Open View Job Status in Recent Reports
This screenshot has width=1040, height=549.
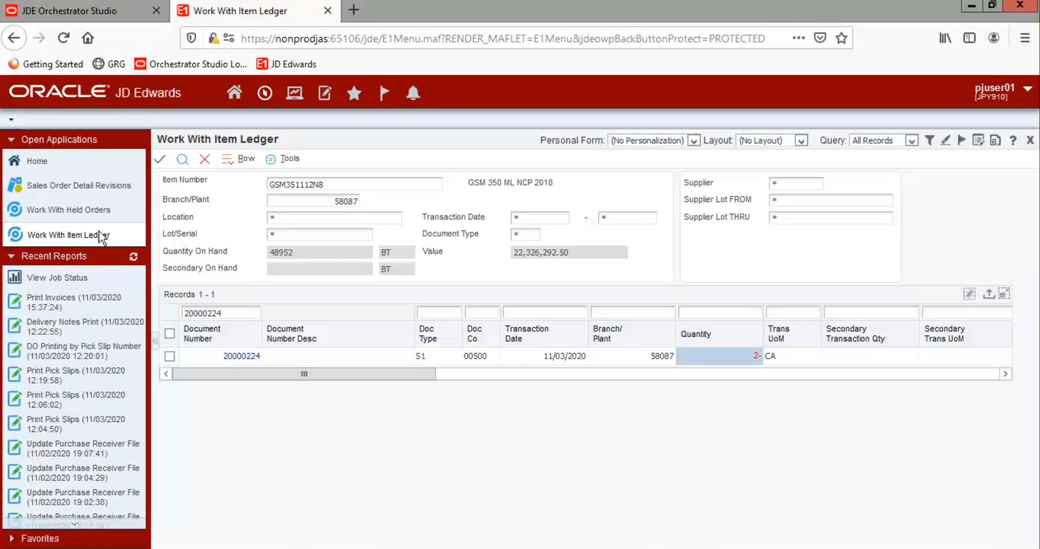click(x=57, y=278)
